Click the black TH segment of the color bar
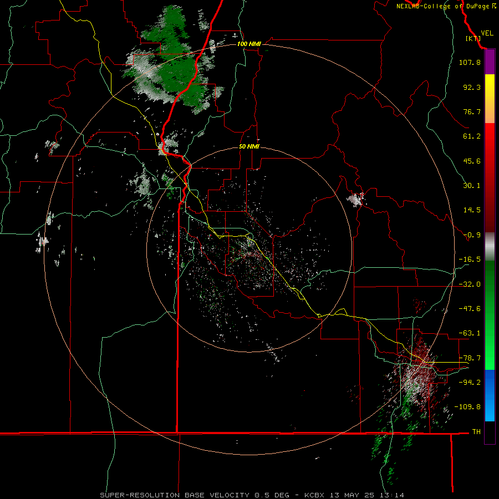The height and width of the screenshot is (499, 499). pos(490,432)
